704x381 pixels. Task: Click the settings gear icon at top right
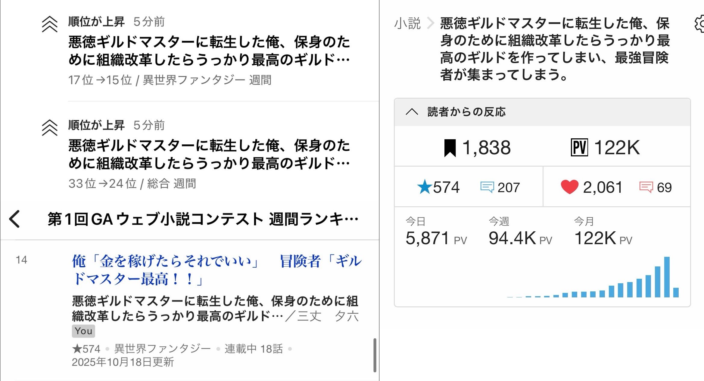click(700, 24)
